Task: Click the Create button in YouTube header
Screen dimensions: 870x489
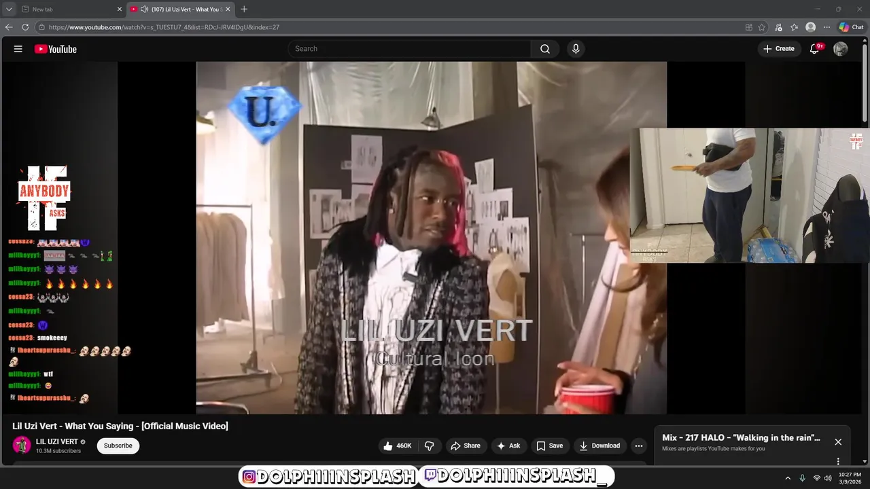Action: (779, 49)
